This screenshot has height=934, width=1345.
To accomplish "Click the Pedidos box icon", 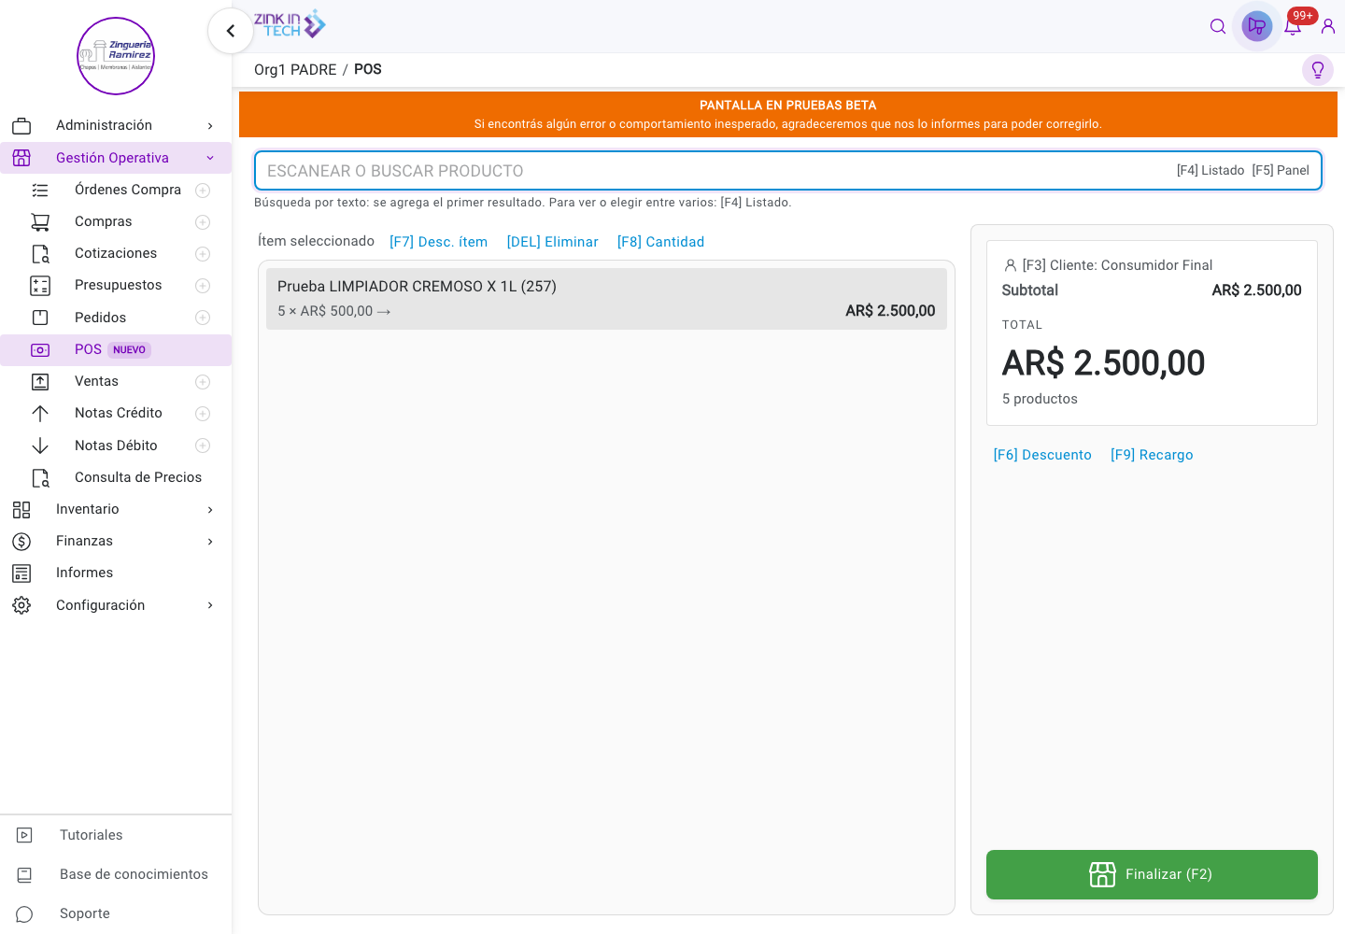I will 40,318.
